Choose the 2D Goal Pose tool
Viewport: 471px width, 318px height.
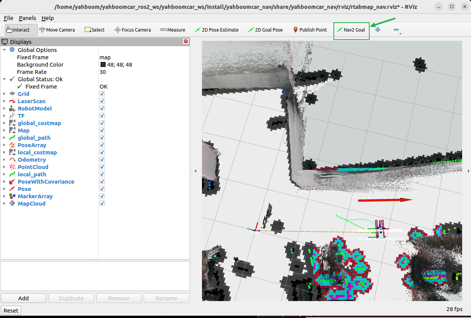click(265, 30)
